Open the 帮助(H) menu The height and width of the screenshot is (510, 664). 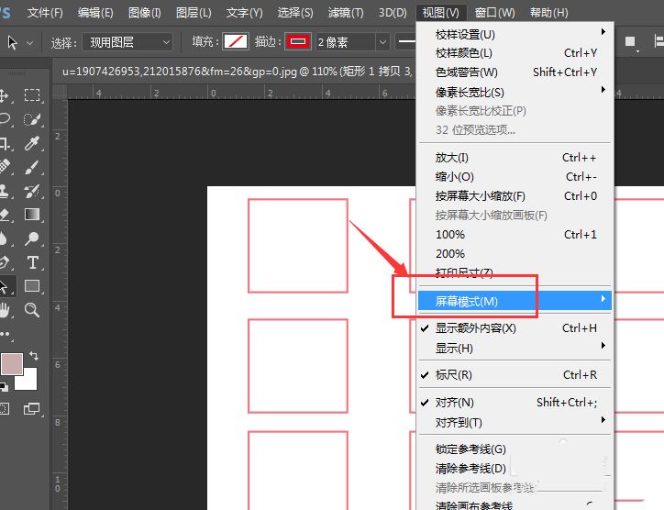coord(548,13)
